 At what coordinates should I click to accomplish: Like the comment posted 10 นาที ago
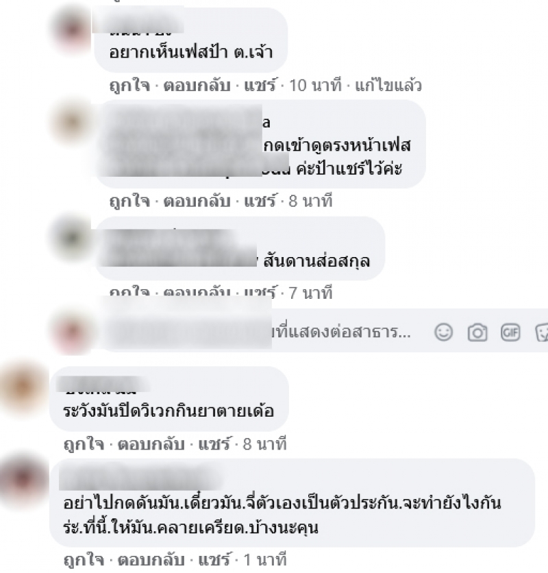pos(129,86)
